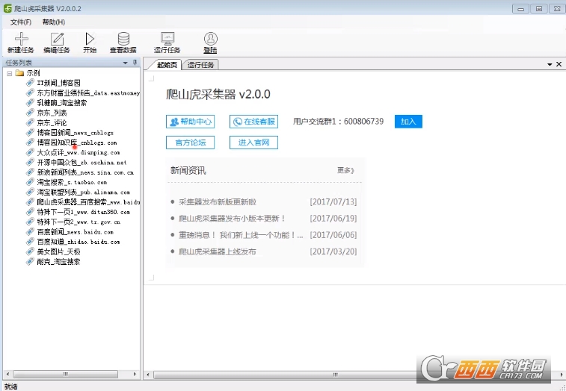Select 特殊下一页1_www.ditan360.com task
The width and height of the screenshot is (566, 391).
pyautogui.click(x=84, y=212)
